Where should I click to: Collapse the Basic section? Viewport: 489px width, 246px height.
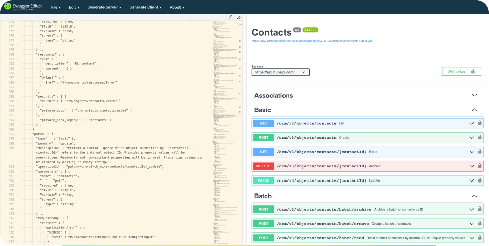[x=474, y=110]
